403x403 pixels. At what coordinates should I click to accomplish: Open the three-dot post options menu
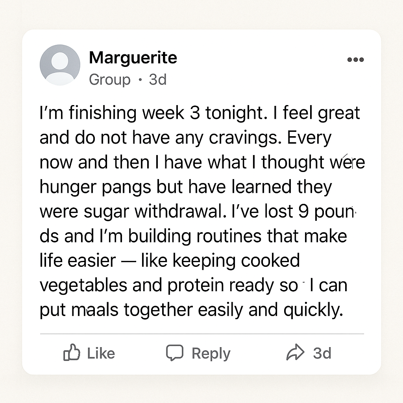[x=355, y=60]
